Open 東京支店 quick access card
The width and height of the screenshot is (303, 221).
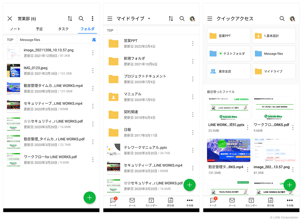click(228, 71)
